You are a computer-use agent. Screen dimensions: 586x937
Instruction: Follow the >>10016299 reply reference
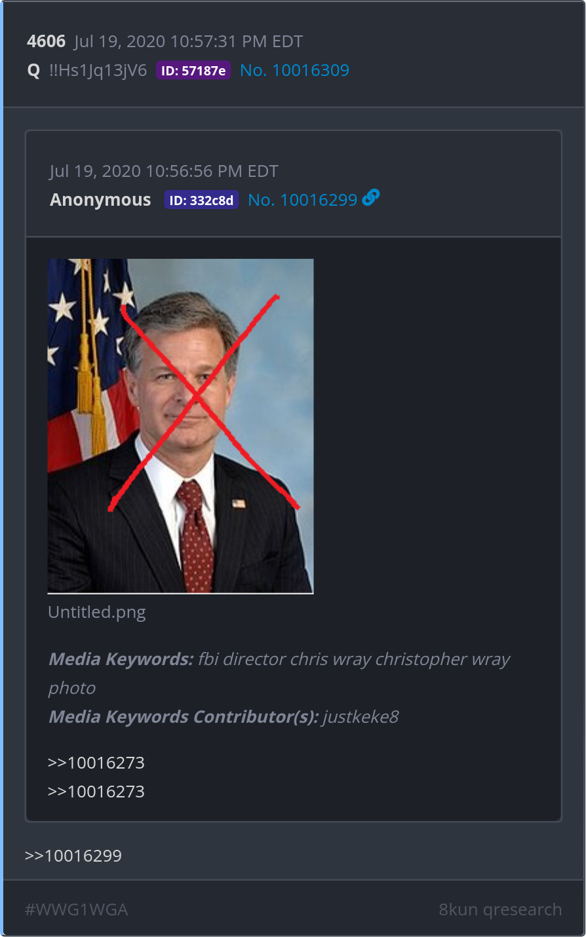coord(73,856)
